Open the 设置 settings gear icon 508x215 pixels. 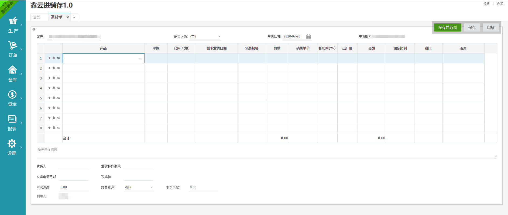(12, 144)
